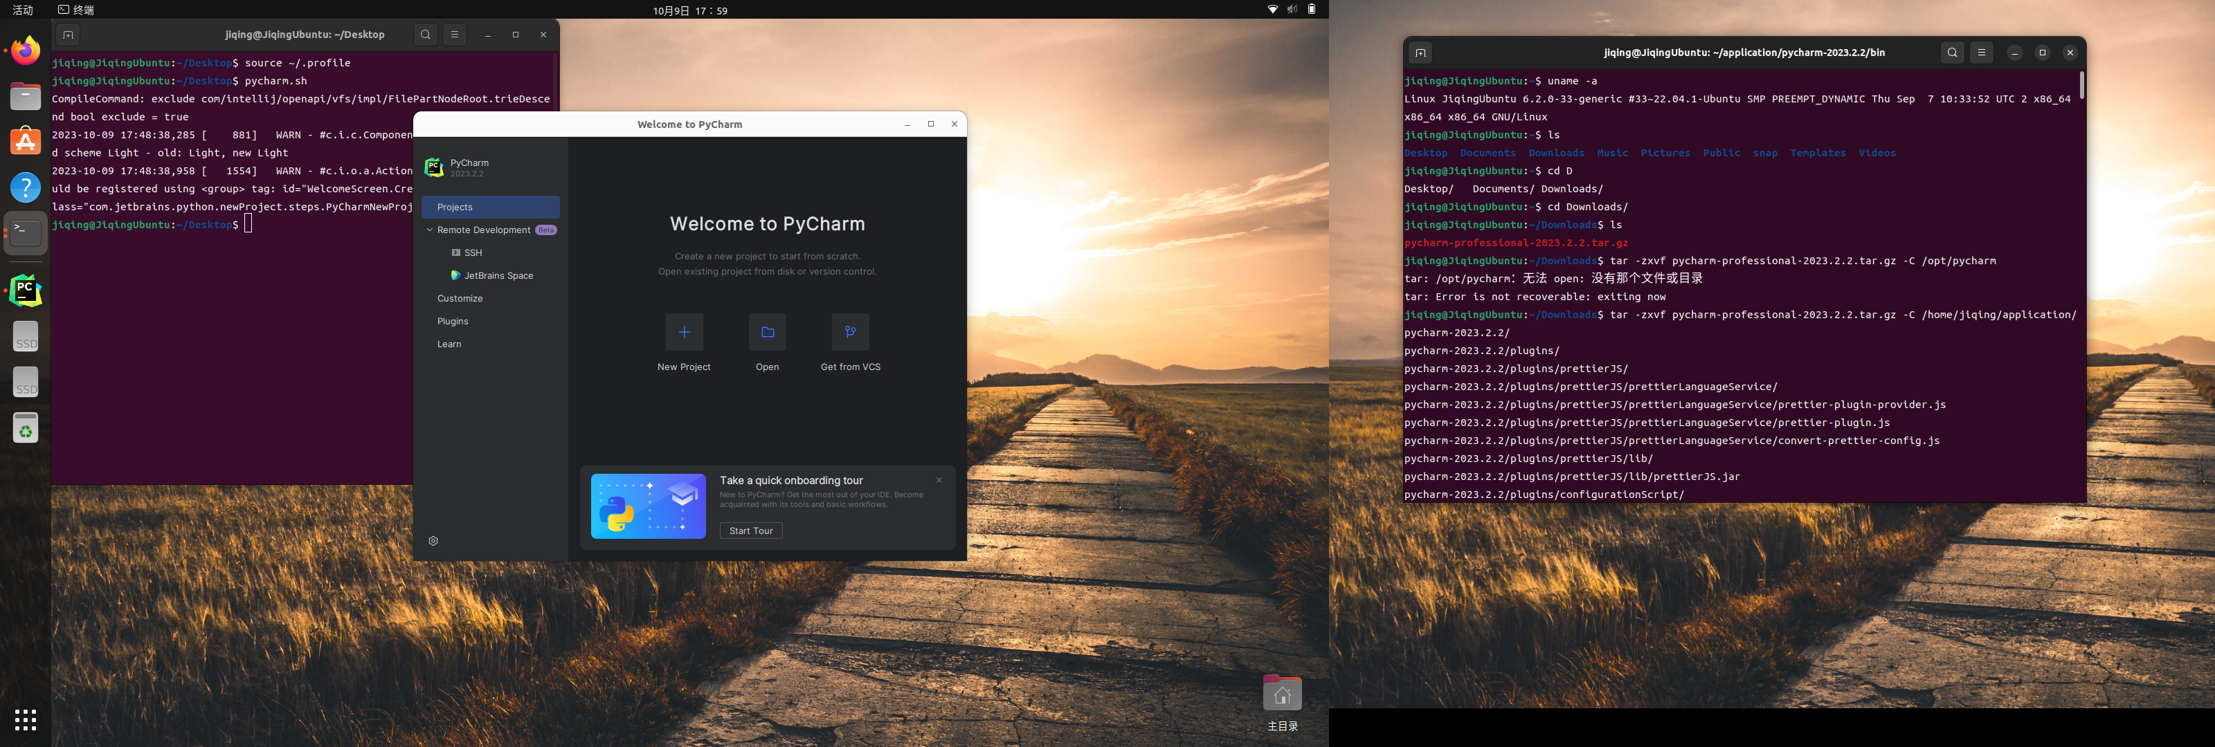2215x747 pixels.
Task: Open the Ubuntu Software dock icon
Action: (x=26, y=142)
